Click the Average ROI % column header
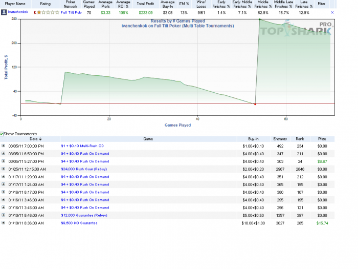Viewport: 358px width, 269px height. 123,4
